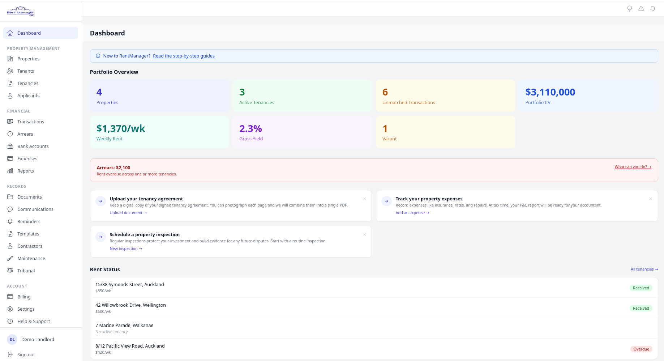Open Applicants menu item
This screenshot has height=361, width=664.
[x=40, y=95]
